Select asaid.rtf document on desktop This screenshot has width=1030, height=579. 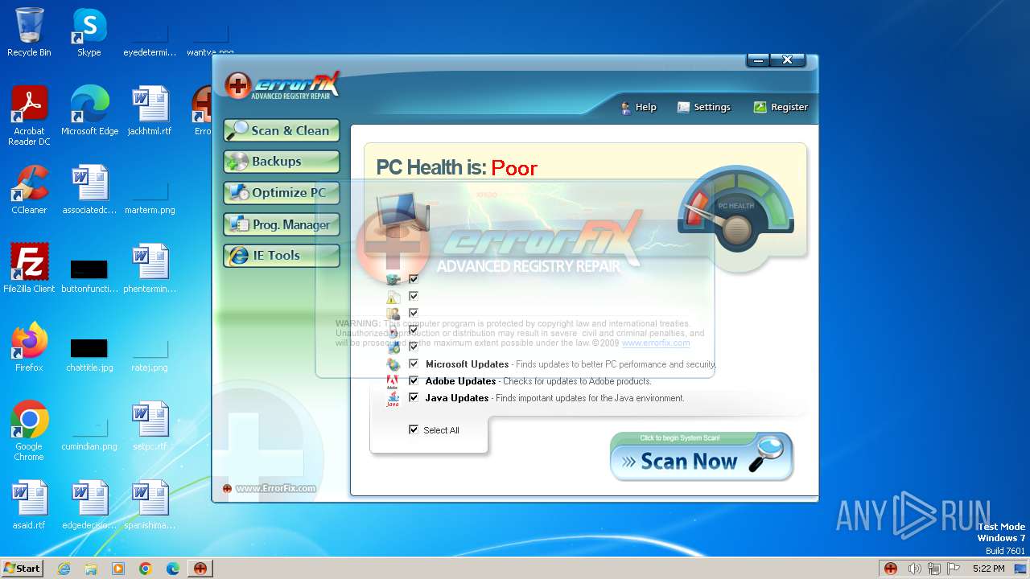click(29, 505)
